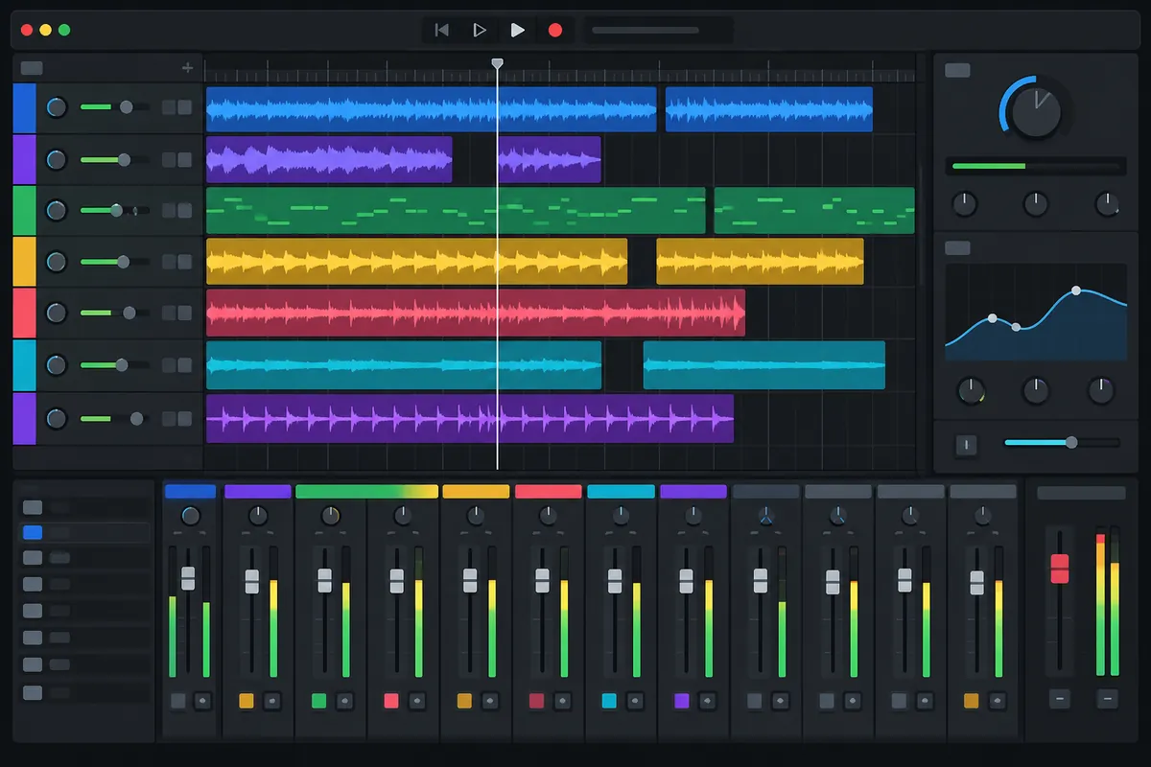This screenshot has width=1151, height=767.
Task: Click the leftmost small knob under the green meter
Action: pos(963,203)
